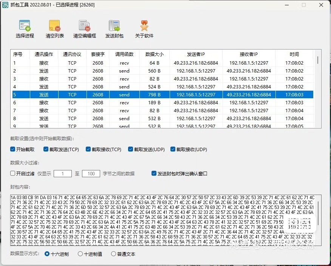The height and width of the screenshot is (266, 331).
Task: Uncheck 截取接收(TCP) checkbox
Action: [88, 149]
